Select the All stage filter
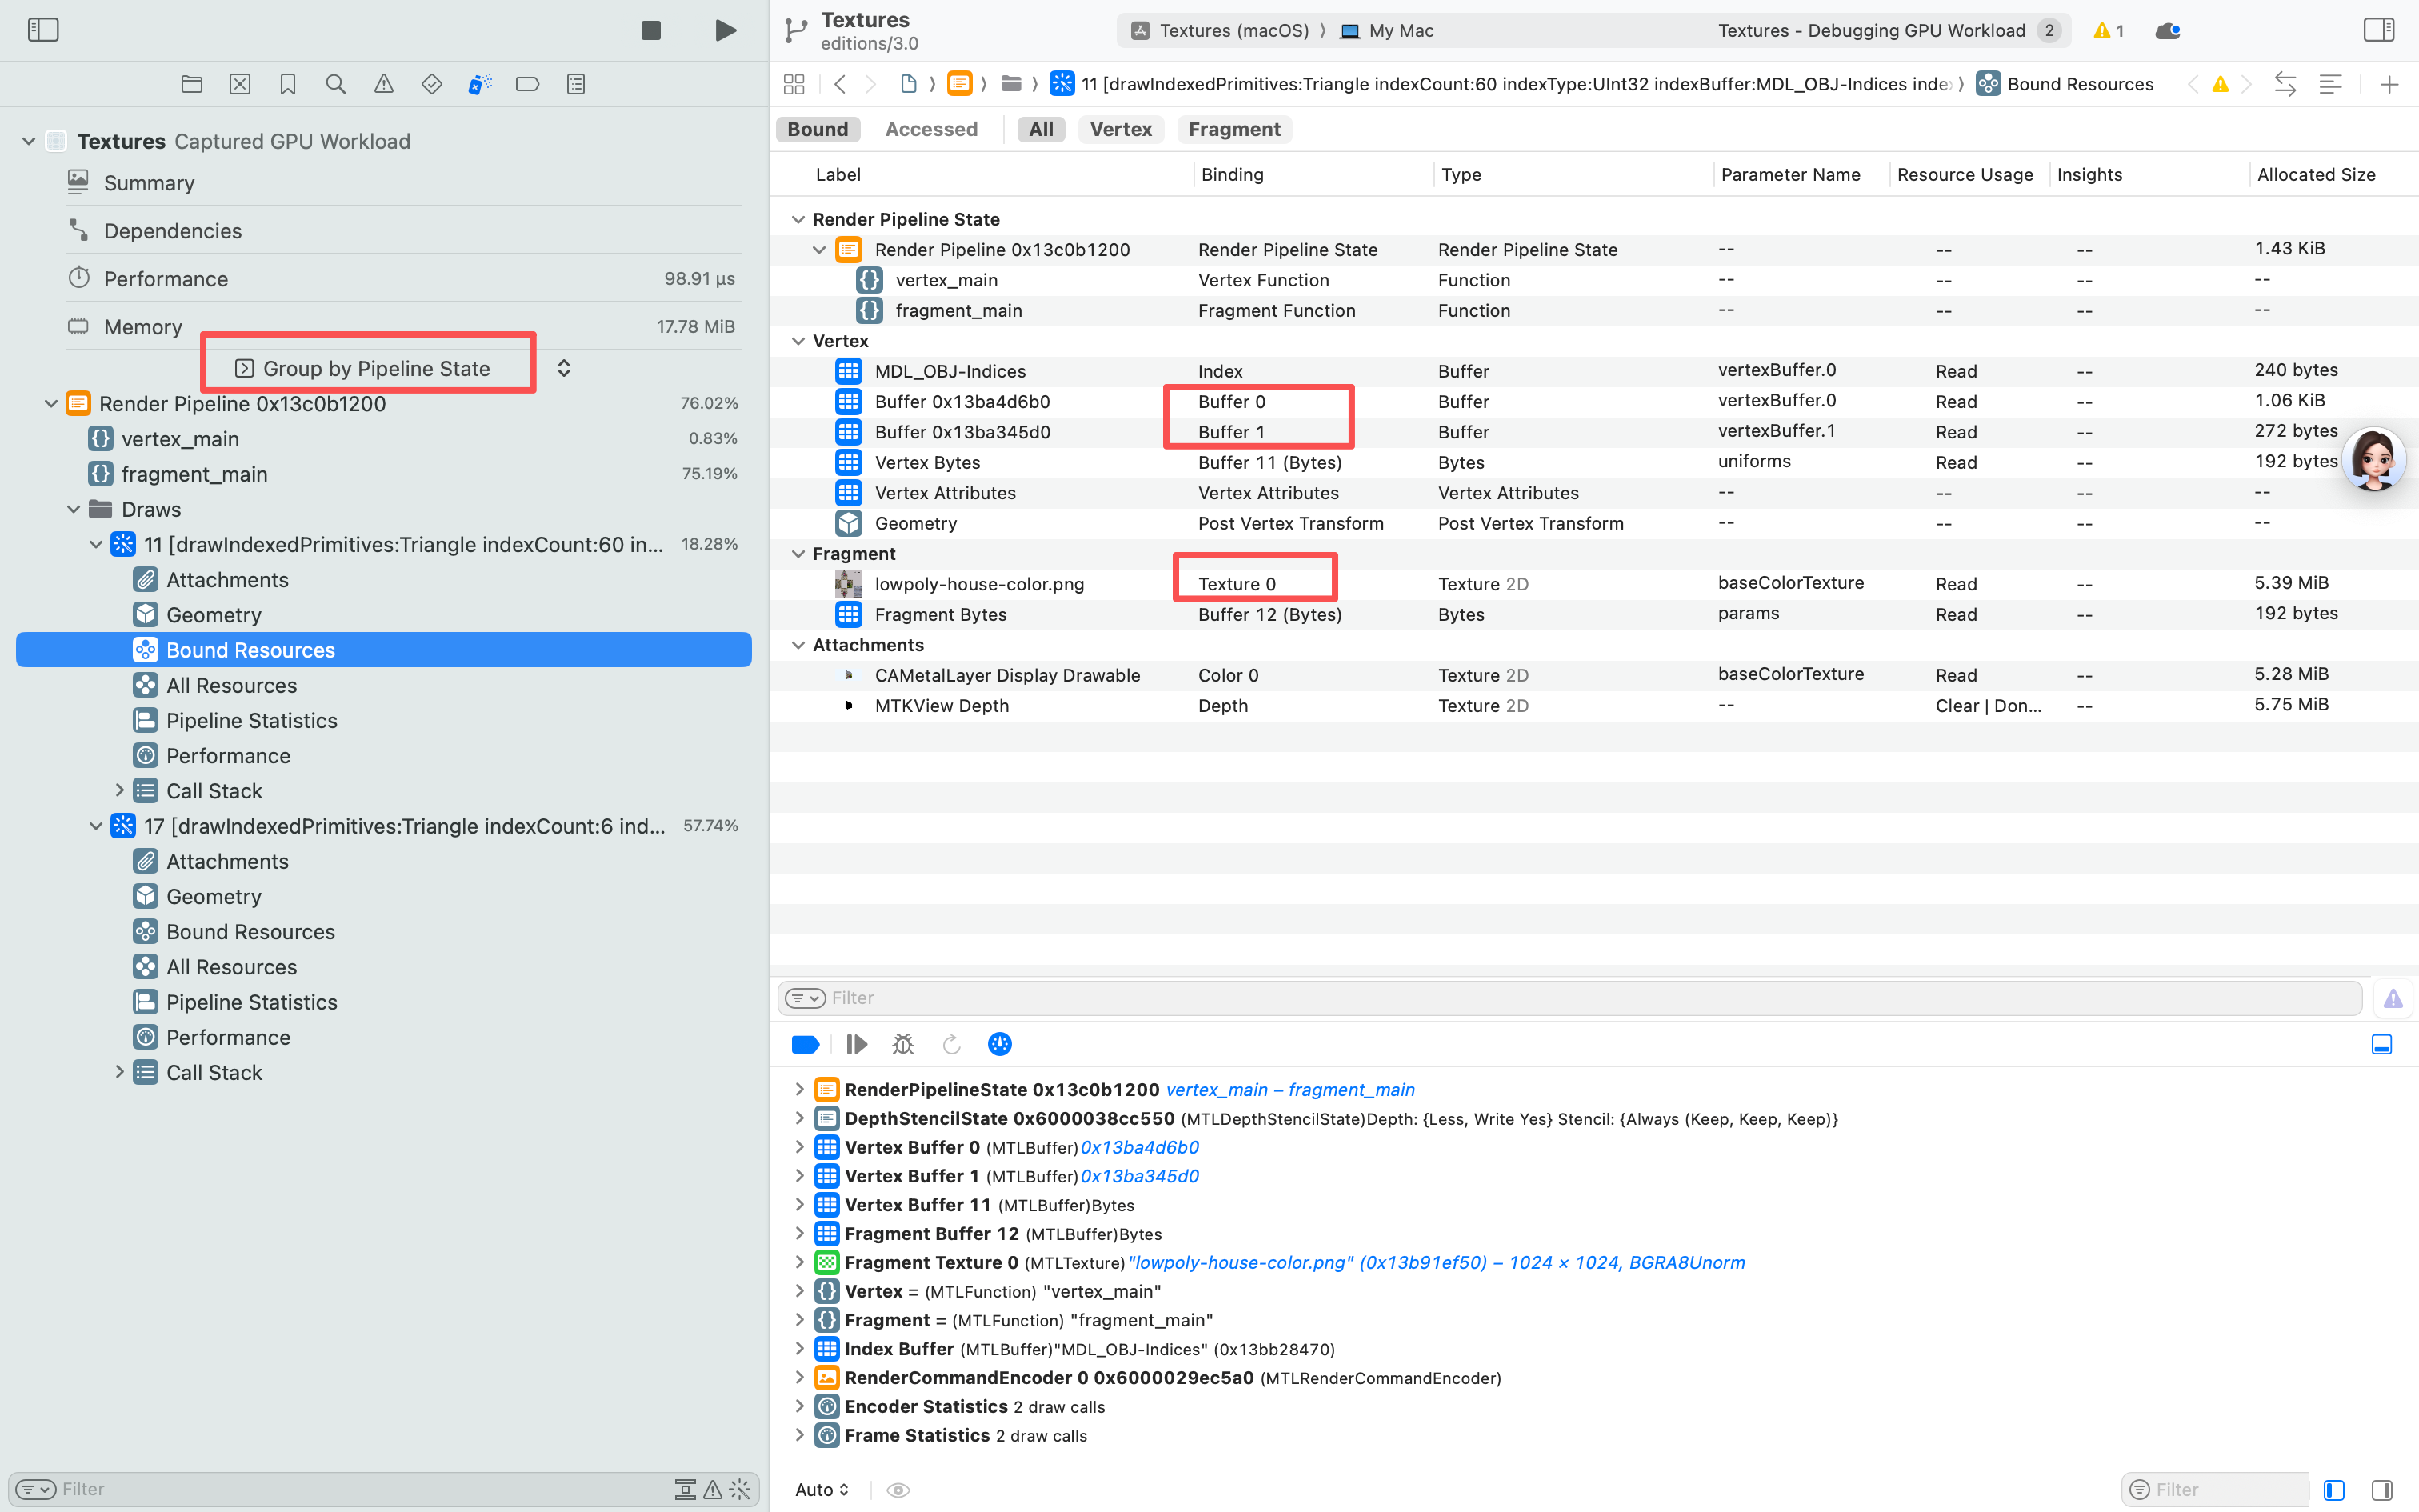Image resolution: width=2419 pixels, height=1512 pixels. click(1041, 129)
